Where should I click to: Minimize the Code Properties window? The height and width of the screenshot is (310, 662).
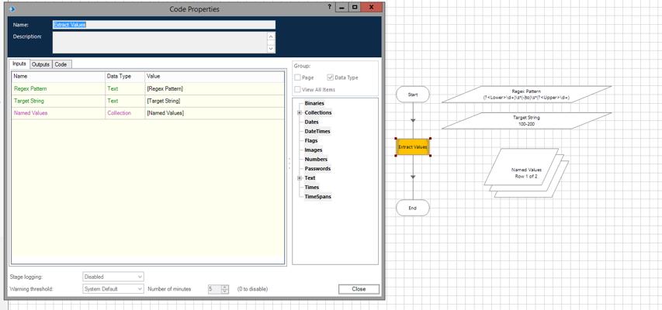pos(342,7)
